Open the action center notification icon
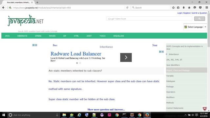Image resolution: width=210 pixels, height=118 pixels. tap(197, 115)
